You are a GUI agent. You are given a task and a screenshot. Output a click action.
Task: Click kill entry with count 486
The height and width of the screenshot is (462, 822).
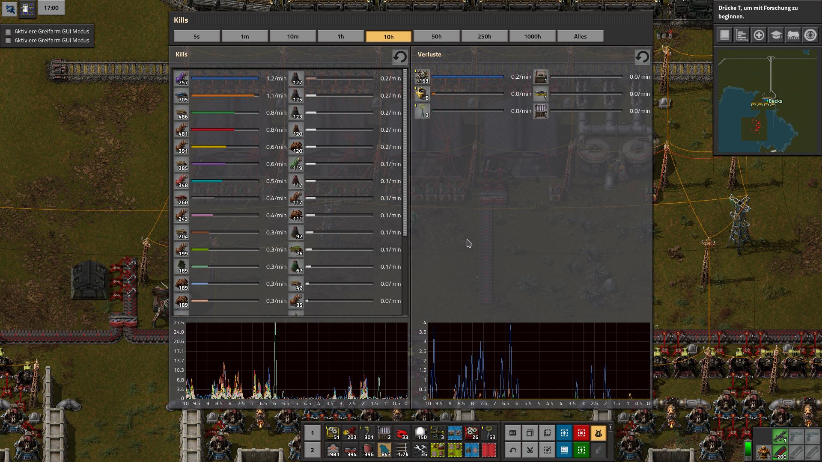182,113
